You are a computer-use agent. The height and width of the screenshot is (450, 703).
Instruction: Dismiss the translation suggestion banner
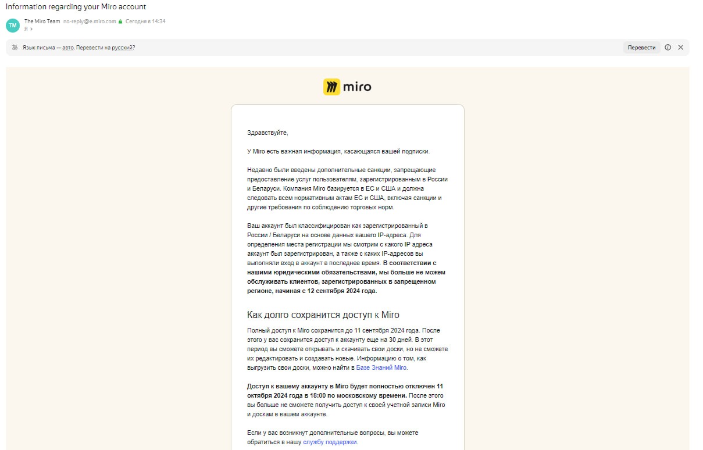coord(681,48)
